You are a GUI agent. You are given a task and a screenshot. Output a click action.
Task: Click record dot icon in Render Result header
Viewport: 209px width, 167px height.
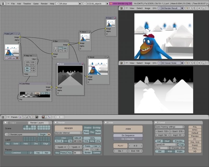point(199,8)
